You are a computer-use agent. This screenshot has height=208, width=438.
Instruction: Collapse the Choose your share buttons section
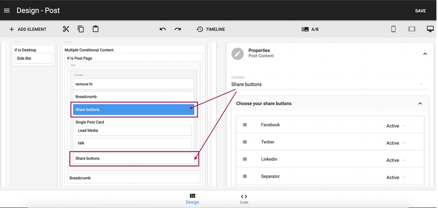point(420,104)
